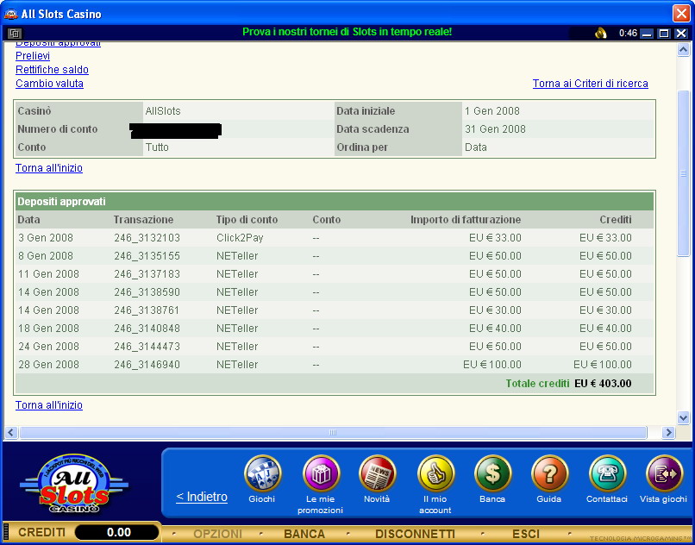Open the Cambio valuta link

(x=50, y=84)
